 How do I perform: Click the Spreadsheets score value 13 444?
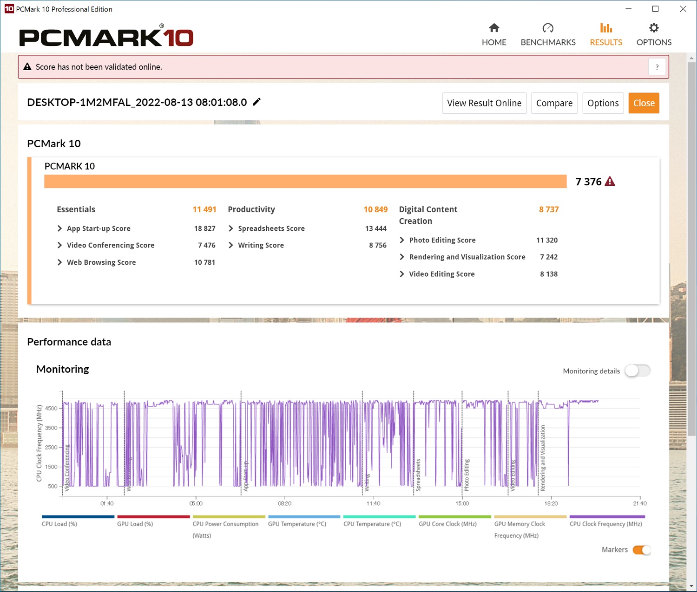tap(376, 228)
